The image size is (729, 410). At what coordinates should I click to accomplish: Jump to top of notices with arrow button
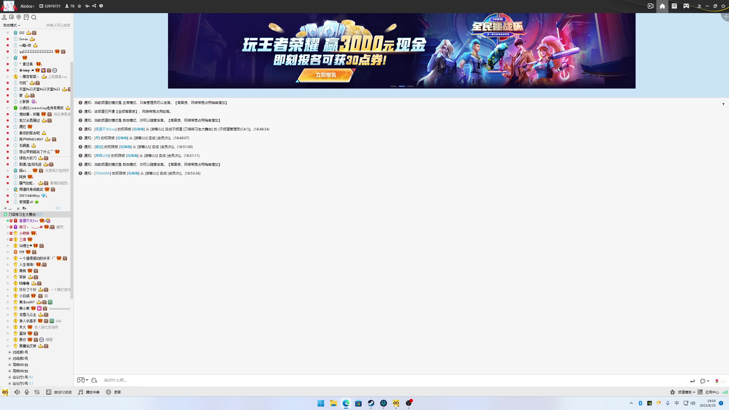point(723,104)
